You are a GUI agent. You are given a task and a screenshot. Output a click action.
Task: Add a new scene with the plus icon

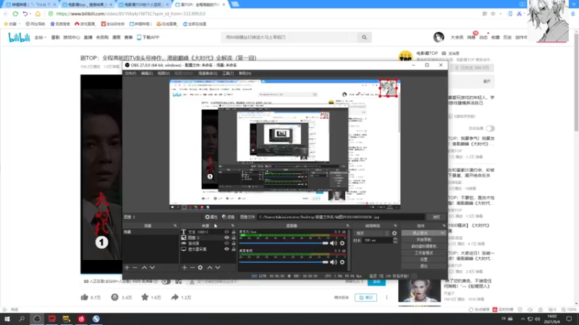tap(127, 267)
